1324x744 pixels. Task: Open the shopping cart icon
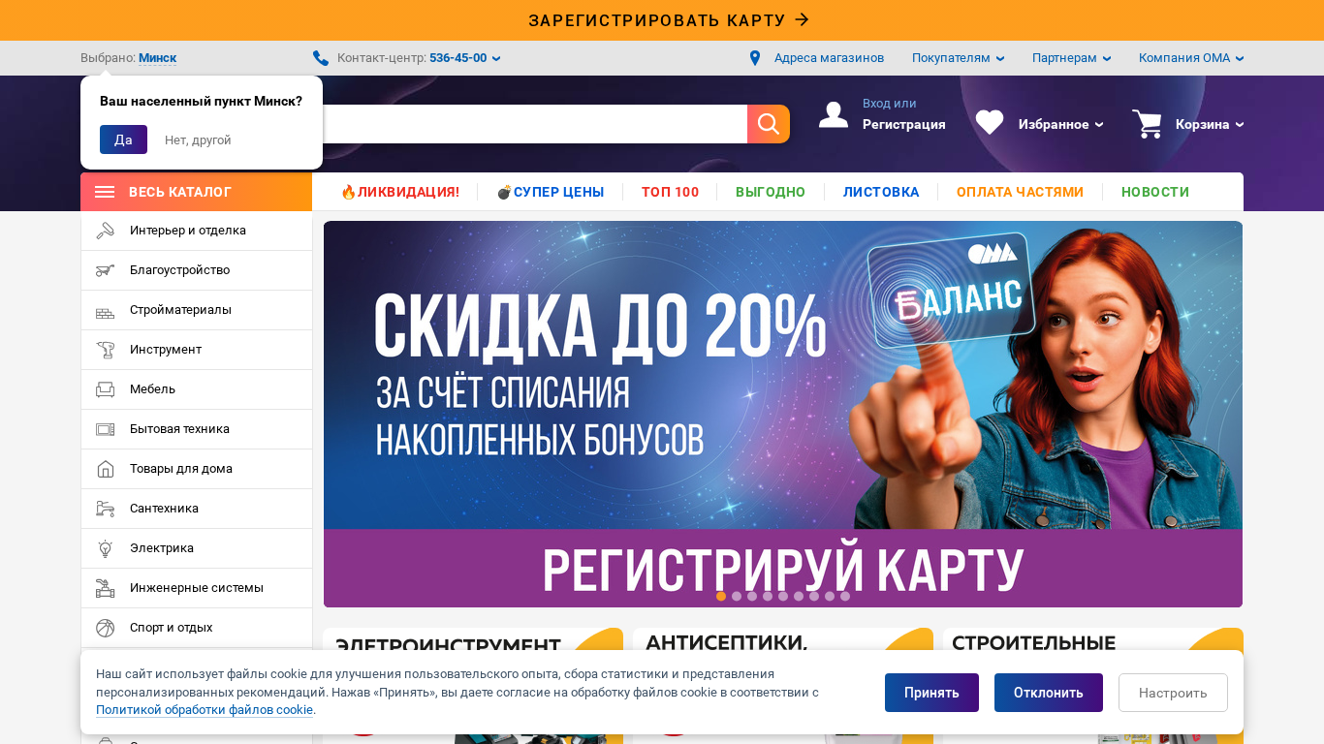point(1147,124)
